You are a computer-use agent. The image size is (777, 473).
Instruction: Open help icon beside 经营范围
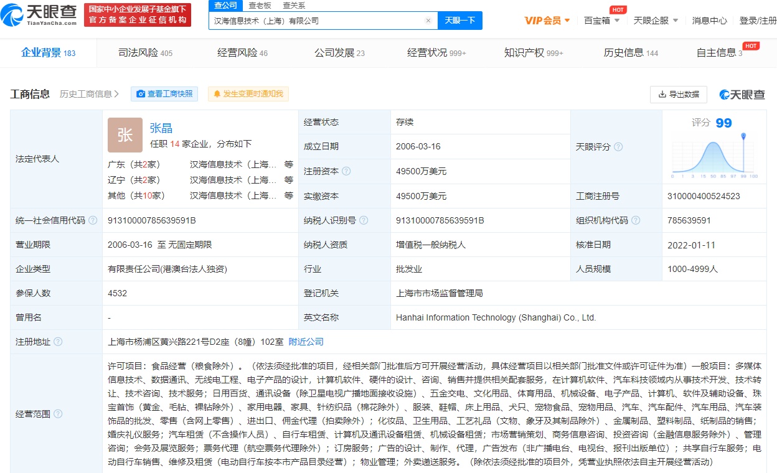(58, 414)
